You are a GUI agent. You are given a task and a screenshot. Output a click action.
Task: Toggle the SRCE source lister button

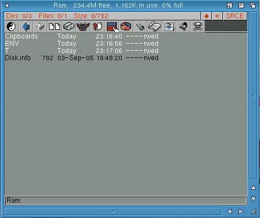[235, 16]
